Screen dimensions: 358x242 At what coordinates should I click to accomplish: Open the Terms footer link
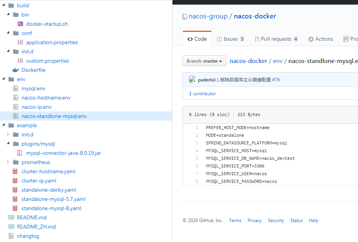pyautogui.click(x=235, y=220)
